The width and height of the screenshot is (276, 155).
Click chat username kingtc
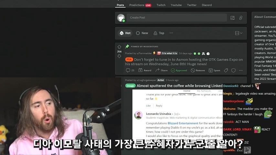(x=228, y=94)
